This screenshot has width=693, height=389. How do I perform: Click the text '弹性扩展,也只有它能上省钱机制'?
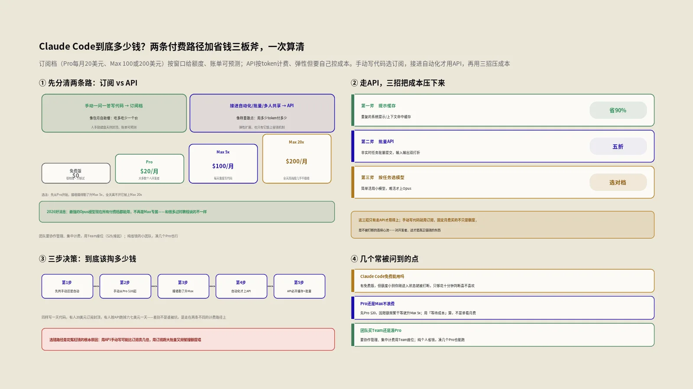pyautogui.click(x=262, y=128)
